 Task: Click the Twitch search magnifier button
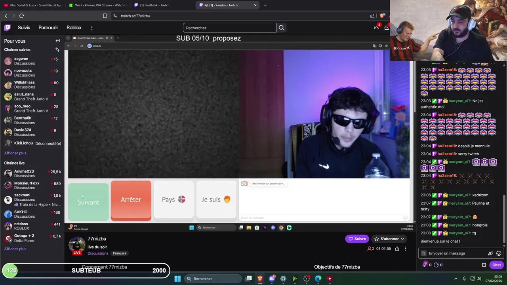(x=281, y=28)
